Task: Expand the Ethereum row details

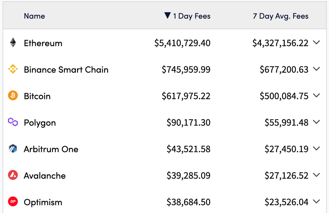Action: click(x=316, y=43)
